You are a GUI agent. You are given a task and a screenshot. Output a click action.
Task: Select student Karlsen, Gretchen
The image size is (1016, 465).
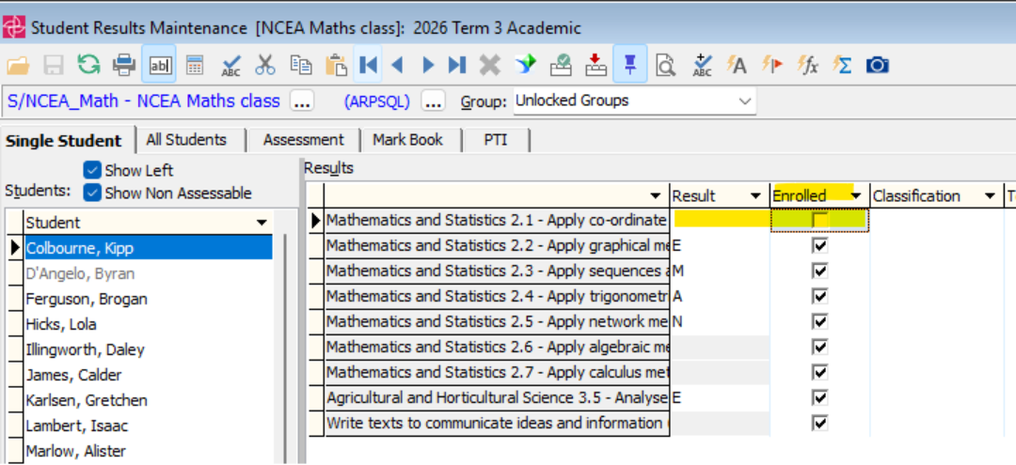point(149,400)
